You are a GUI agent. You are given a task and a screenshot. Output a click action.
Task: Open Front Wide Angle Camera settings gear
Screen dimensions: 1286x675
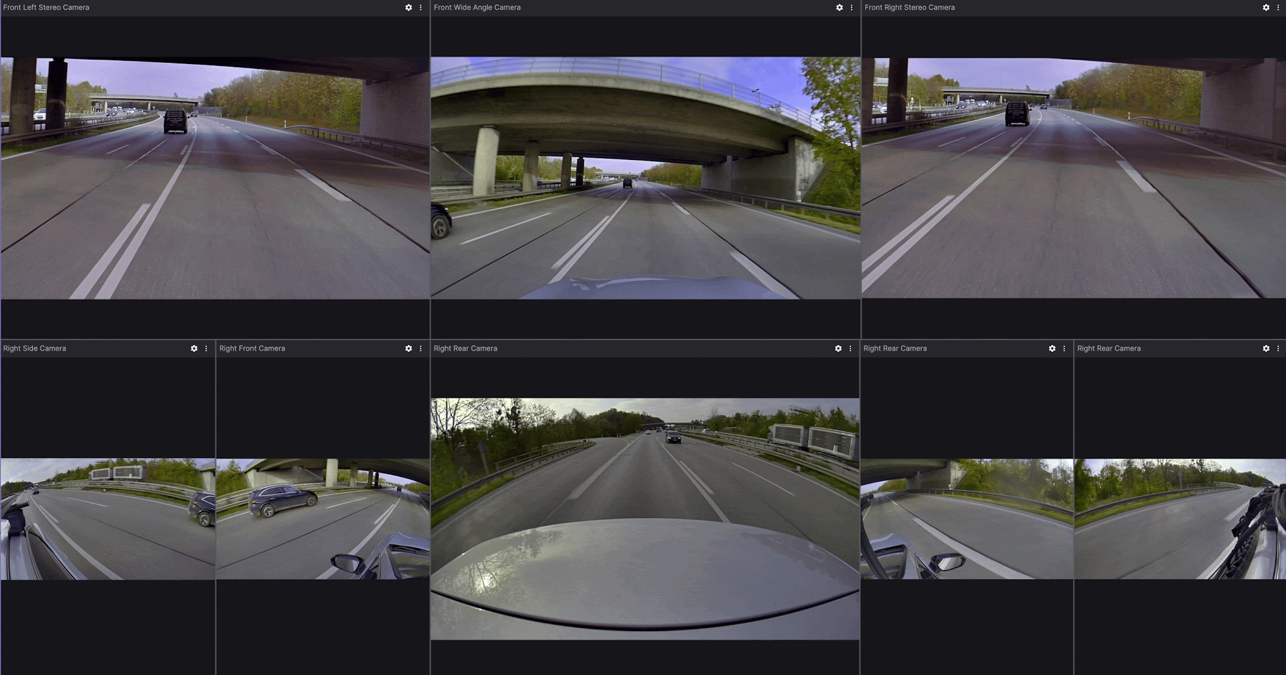click(839, 8)
